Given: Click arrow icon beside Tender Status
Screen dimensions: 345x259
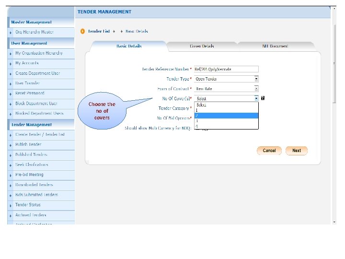Looking at the screenshot, I should (x=11, y=206).
